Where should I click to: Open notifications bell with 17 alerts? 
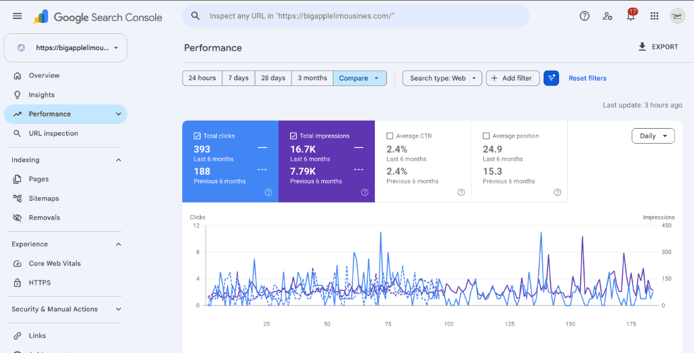tap(631, 15)
